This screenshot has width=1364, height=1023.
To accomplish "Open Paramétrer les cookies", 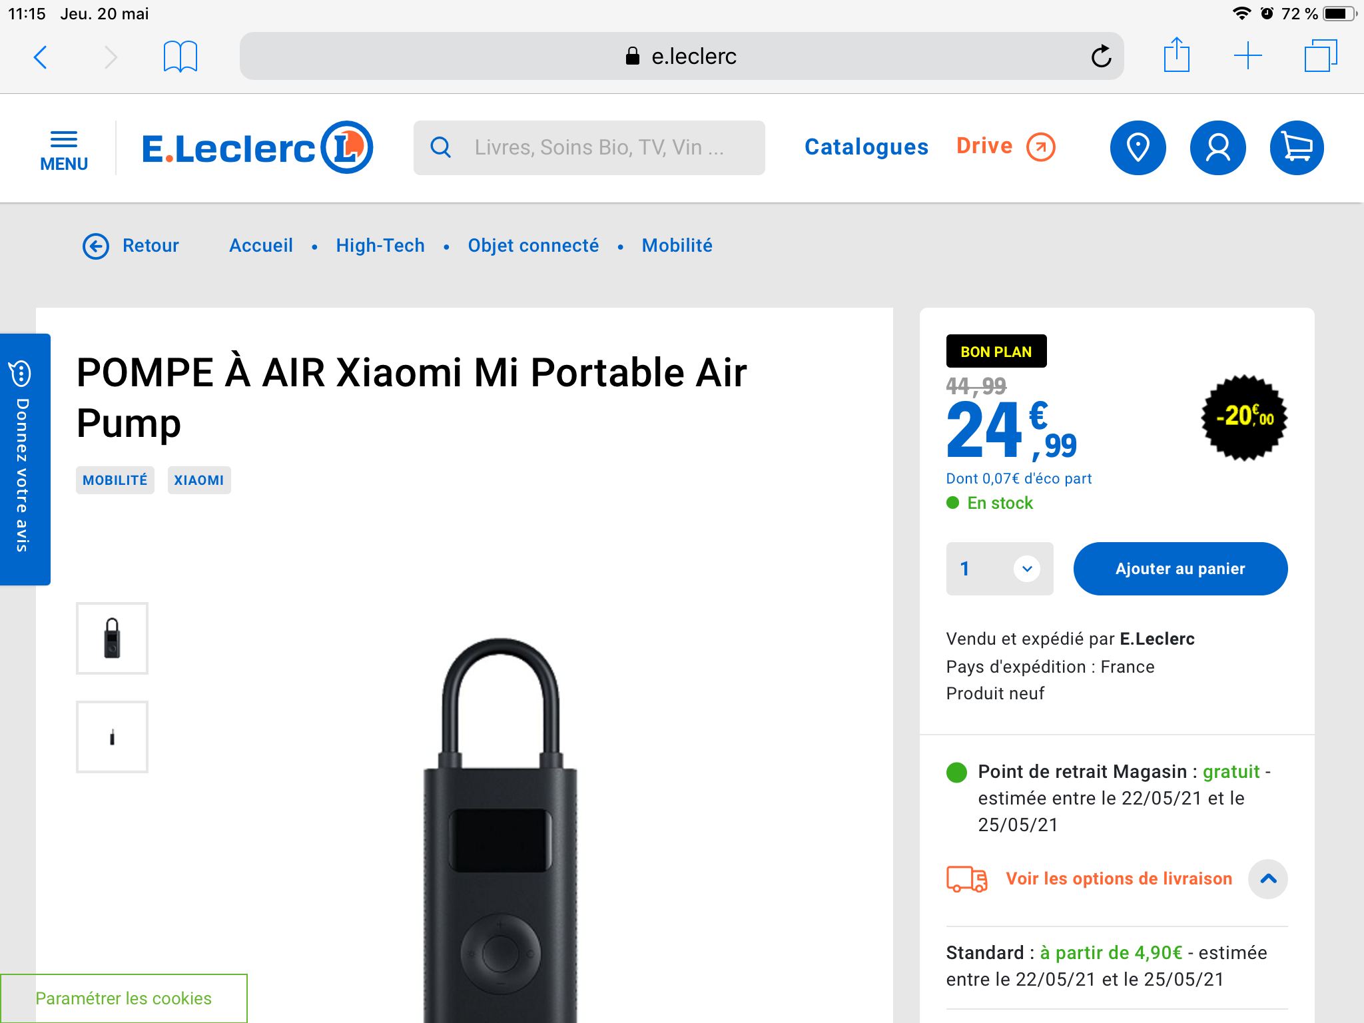I will coord(124,998).
